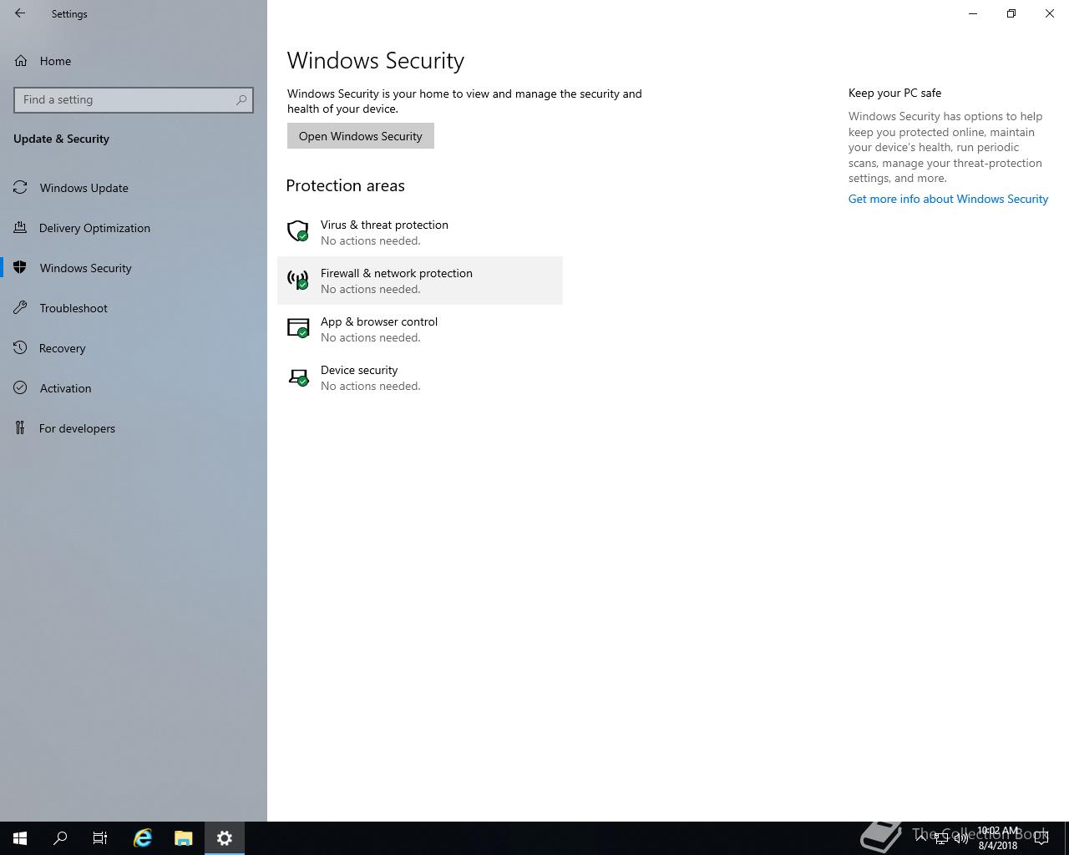The image size is (1069, 855).
Task: Minimize the Settings window
Action: 973,13
